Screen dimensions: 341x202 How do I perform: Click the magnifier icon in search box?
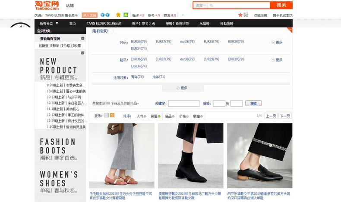(211, 6)
